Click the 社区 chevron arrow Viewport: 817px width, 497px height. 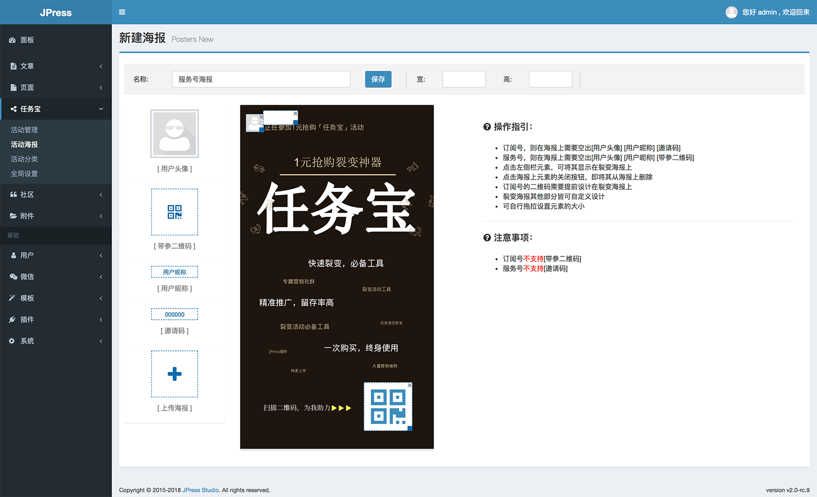coord(101,195)
